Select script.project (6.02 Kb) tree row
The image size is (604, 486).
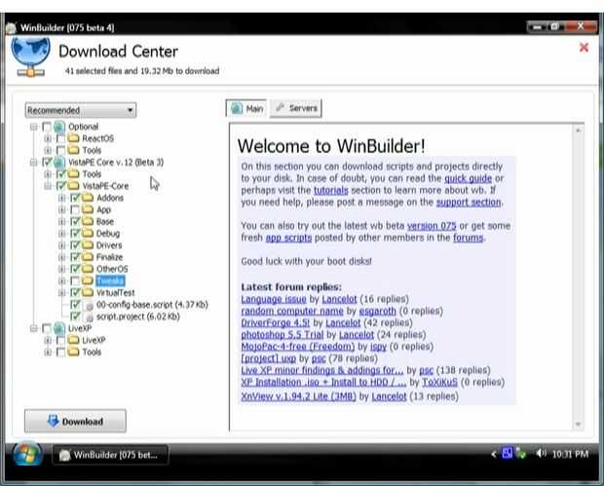coord(138,317)
